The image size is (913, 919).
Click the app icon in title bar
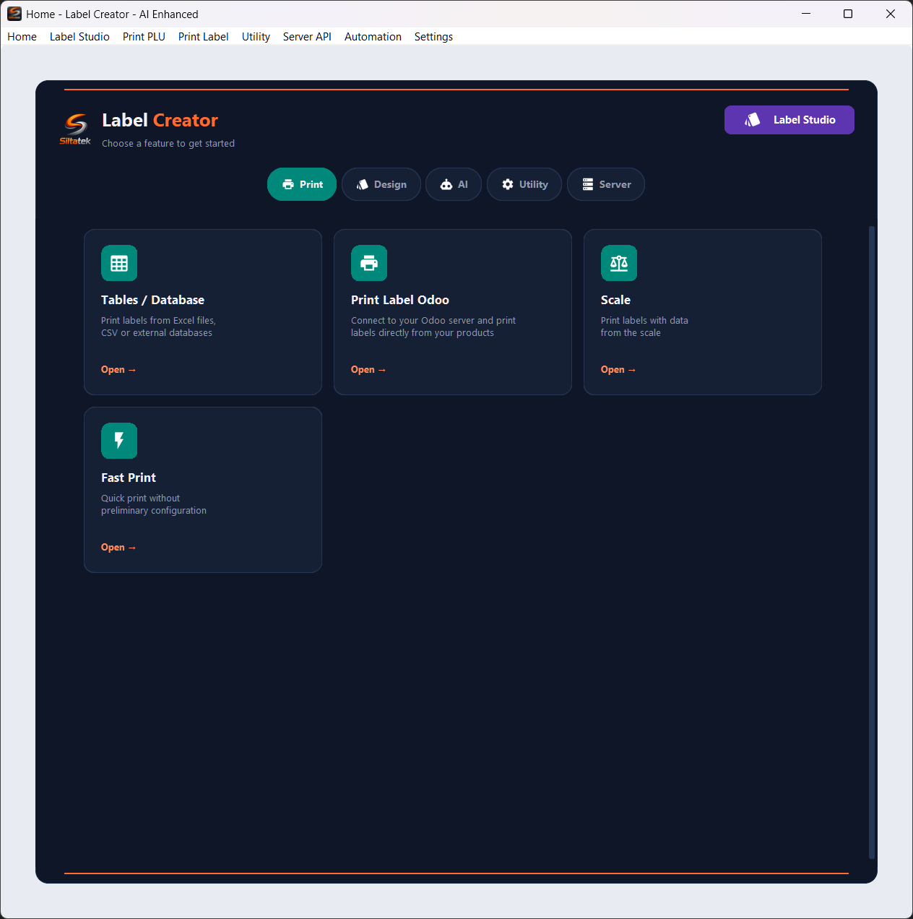14,14
